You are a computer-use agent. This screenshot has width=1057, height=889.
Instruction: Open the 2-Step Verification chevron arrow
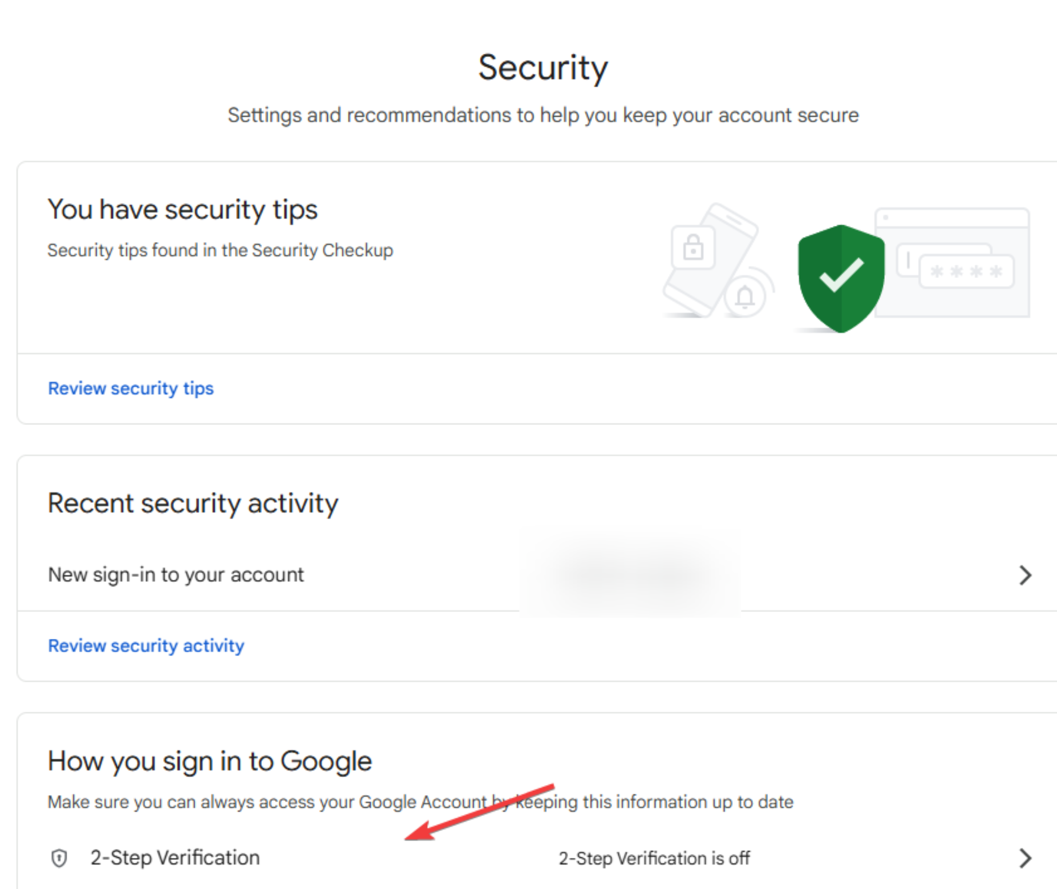tap(1025, 858)
